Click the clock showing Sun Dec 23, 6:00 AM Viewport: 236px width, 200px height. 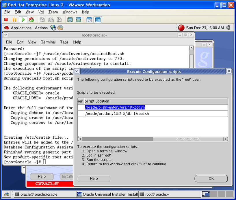pos(205,28)
